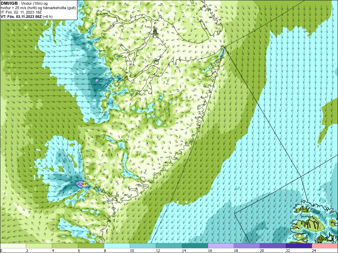This screenshot has height=253, width=338.
Task: Click the legend tick label 22
Action: 288,251
